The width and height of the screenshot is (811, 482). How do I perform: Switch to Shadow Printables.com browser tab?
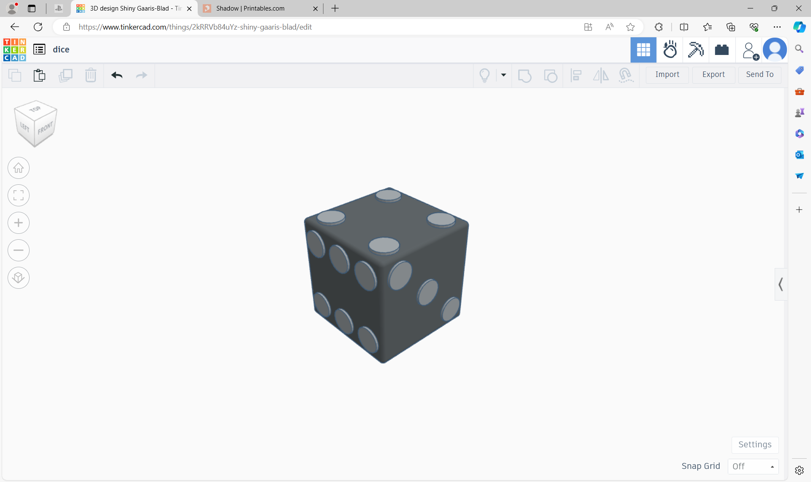click(x=261, y=8)
